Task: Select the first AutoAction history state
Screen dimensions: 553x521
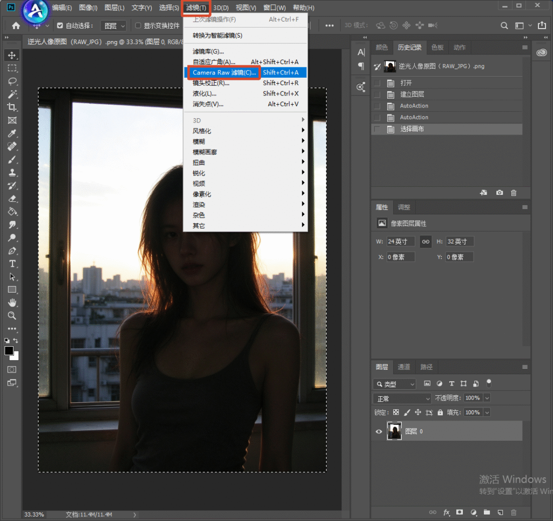Action: pos(447,106)
